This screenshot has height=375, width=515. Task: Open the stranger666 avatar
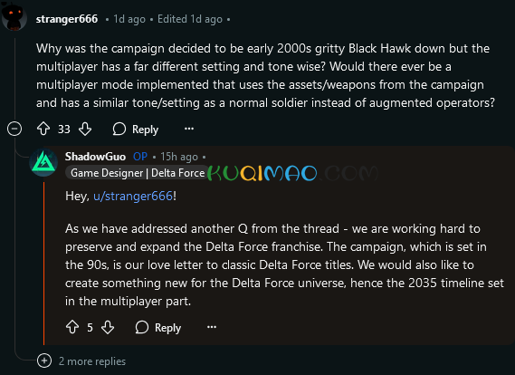tap(14, 16)
